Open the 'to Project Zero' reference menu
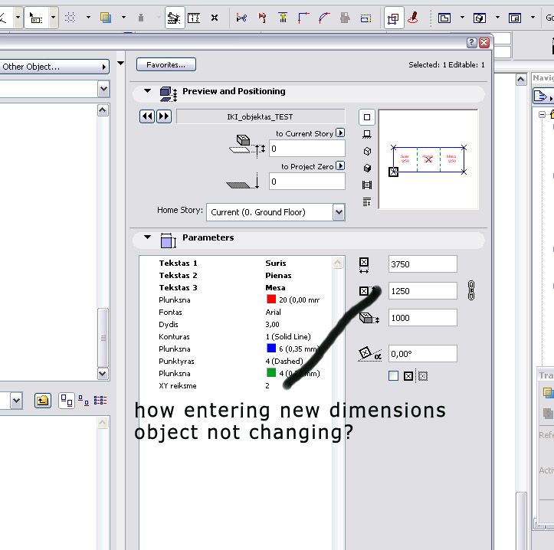This screenshot has width=554, height=550. (x=340, y=166)
